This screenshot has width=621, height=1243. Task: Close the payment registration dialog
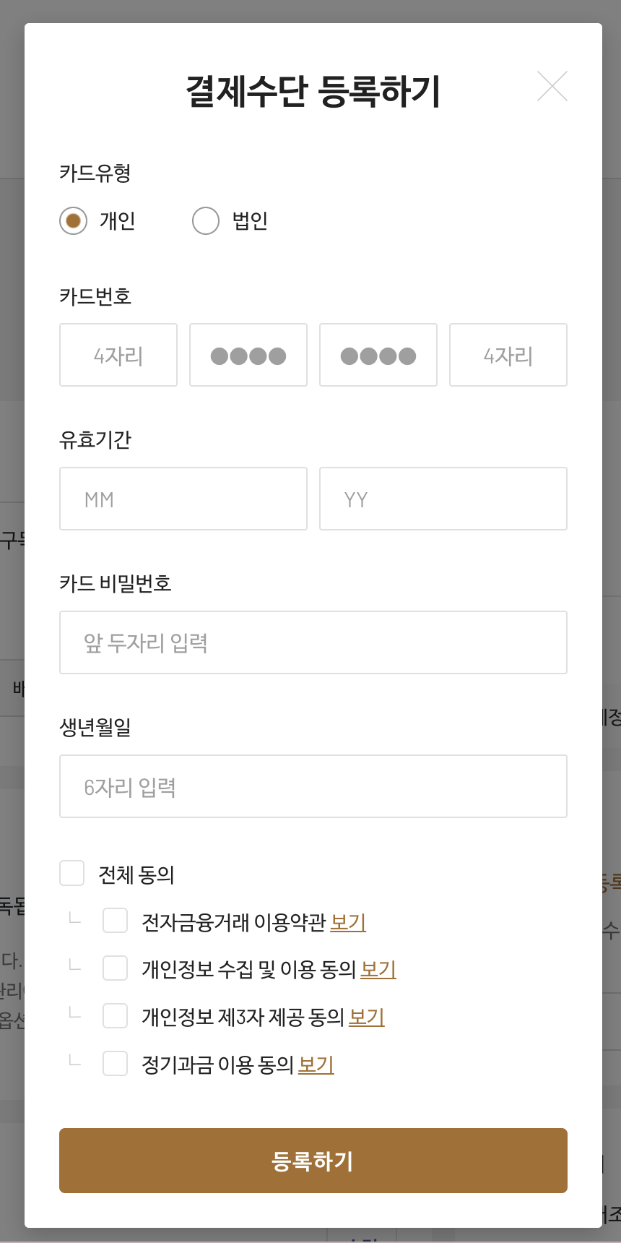click(x=552, y=86)
